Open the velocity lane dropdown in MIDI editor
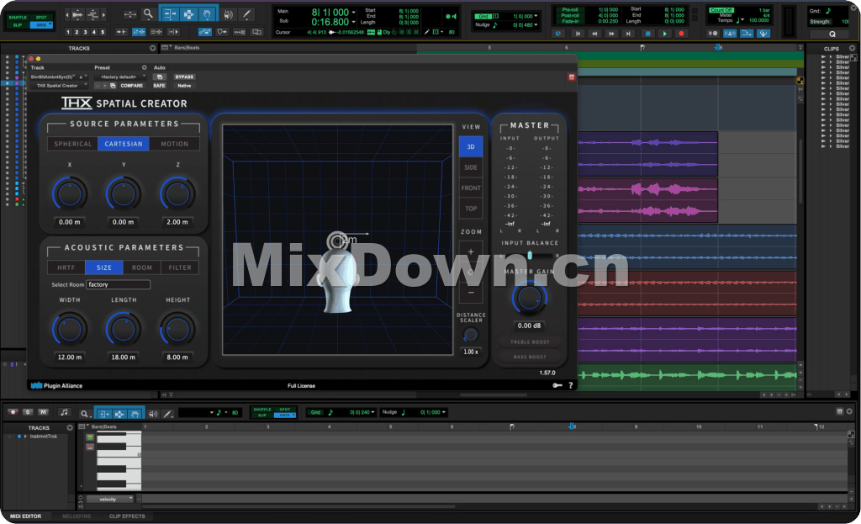Image resolution: width=861 pixels, height=524 pixels. [x=110, y=499]
